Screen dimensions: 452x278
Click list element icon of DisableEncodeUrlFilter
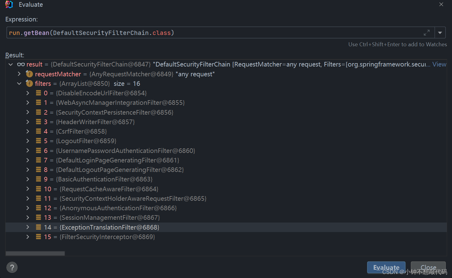point(38,93)
